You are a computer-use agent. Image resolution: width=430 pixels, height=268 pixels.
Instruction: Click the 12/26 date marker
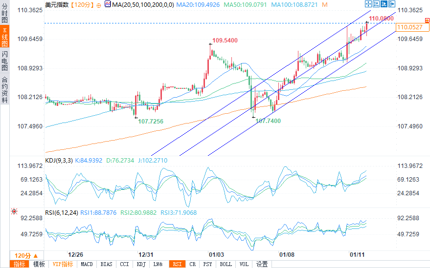click(75, 255)
